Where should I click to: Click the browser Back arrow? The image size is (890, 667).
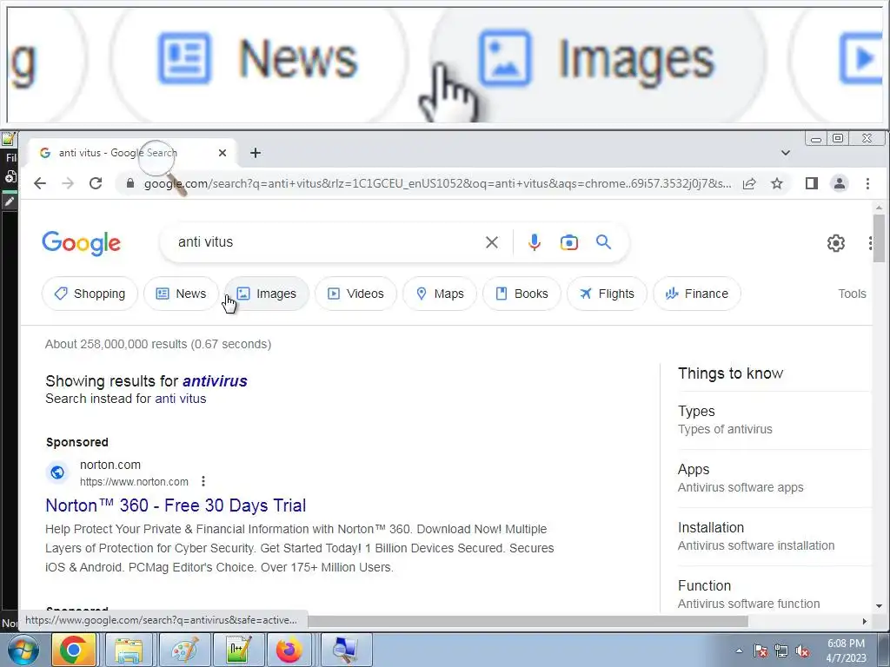(40, 183)
